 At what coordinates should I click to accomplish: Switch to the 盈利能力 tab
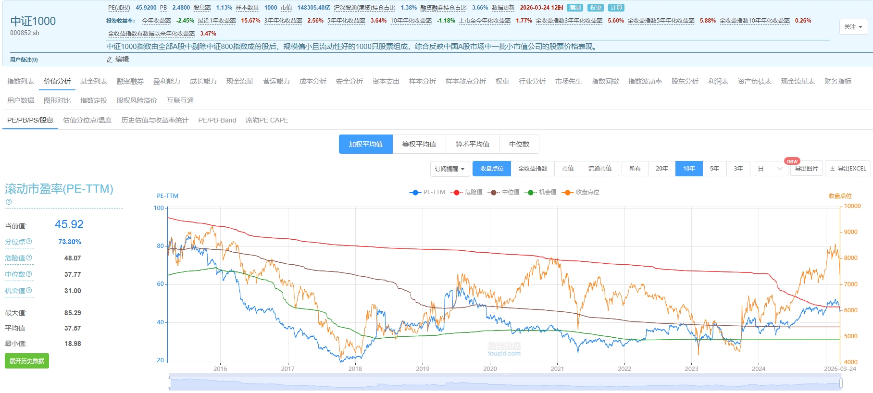[x=166, y=81]
